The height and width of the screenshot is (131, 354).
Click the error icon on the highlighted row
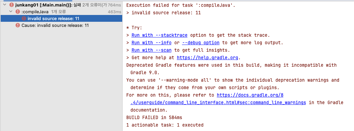coord(24,18)
